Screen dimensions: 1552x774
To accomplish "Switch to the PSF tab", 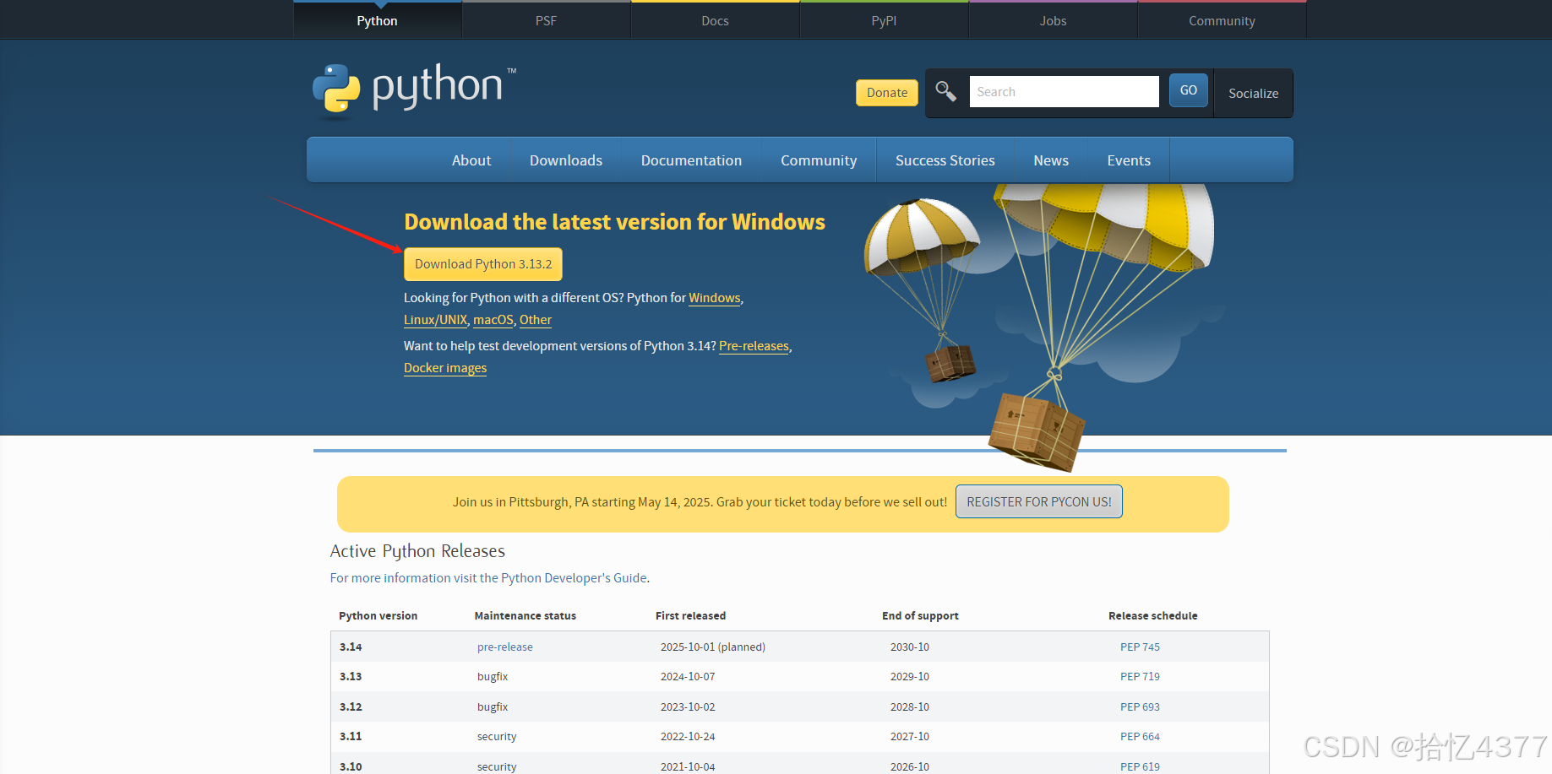I will coord(546,19).
